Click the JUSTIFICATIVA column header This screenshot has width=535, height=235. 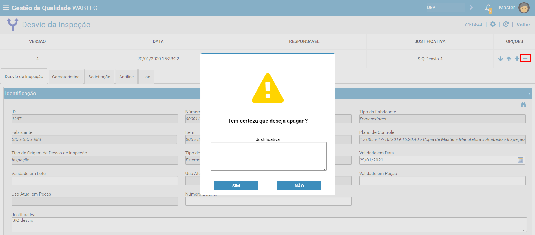pyautogui.click(x=430, y=41)
